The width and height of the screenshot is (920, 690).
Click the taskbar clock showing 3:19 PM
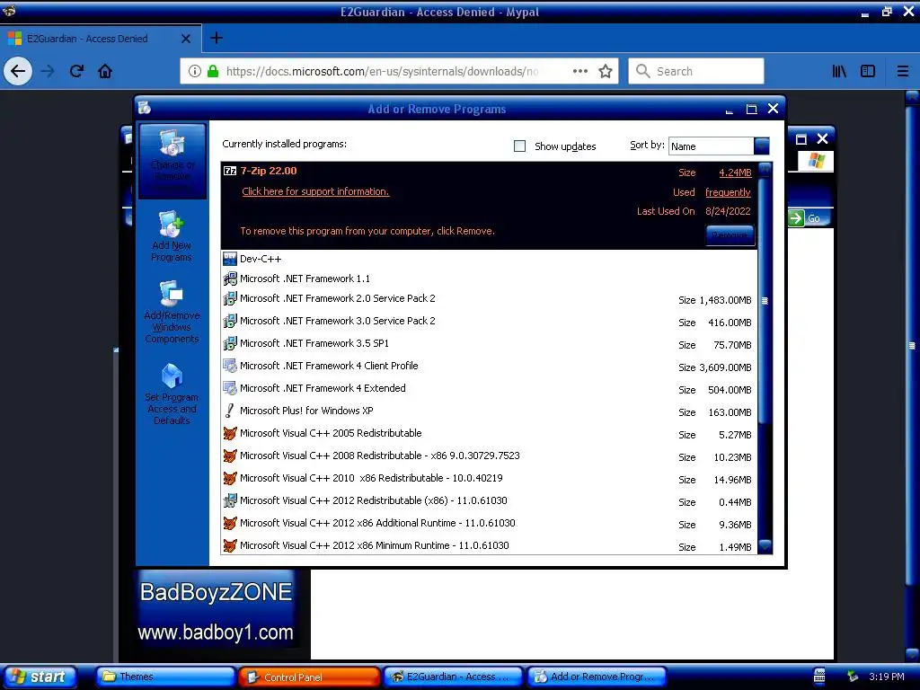tap(886, 677)
